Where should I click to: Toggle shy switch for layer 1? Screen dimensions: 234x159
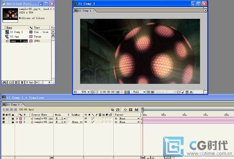tap(86, 118)
